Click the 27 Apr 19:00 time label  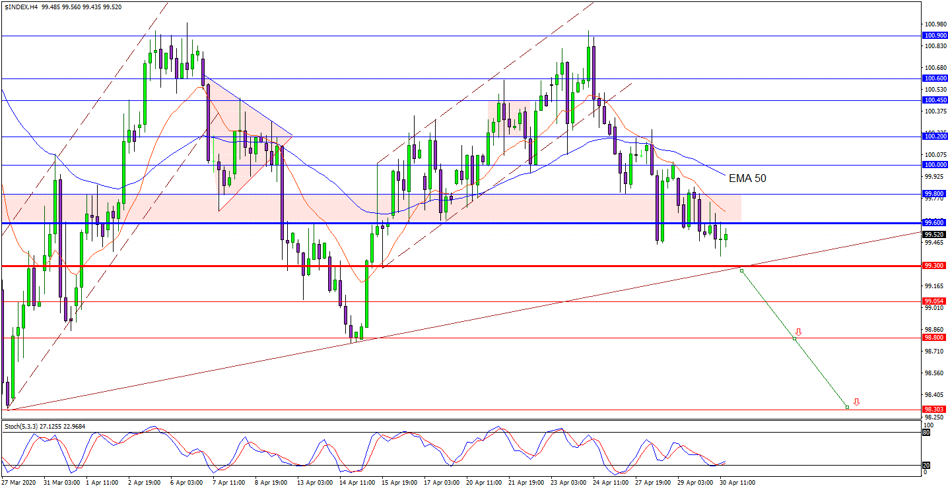tap(653, 483)
